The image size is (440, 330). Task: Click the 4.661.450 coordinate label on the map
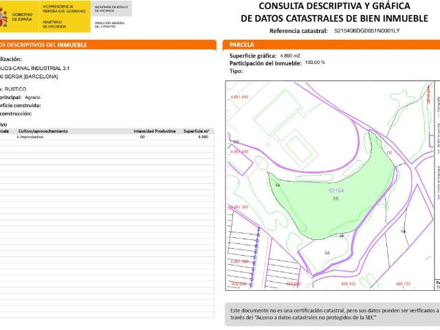click(x=239, y=97)
